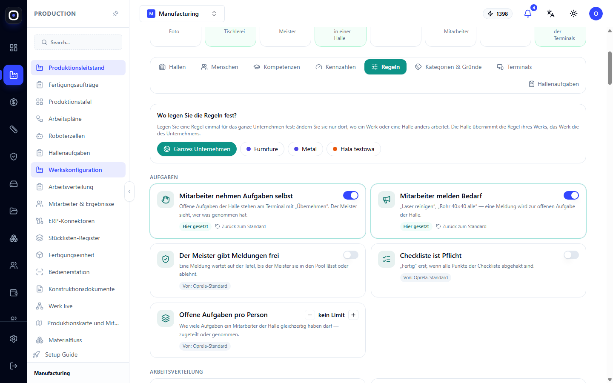The width and height of the screenshot is (613, 383).
Task: Disable Mitarbeiter melden Bedarf toggle
Action: (571, 195)
